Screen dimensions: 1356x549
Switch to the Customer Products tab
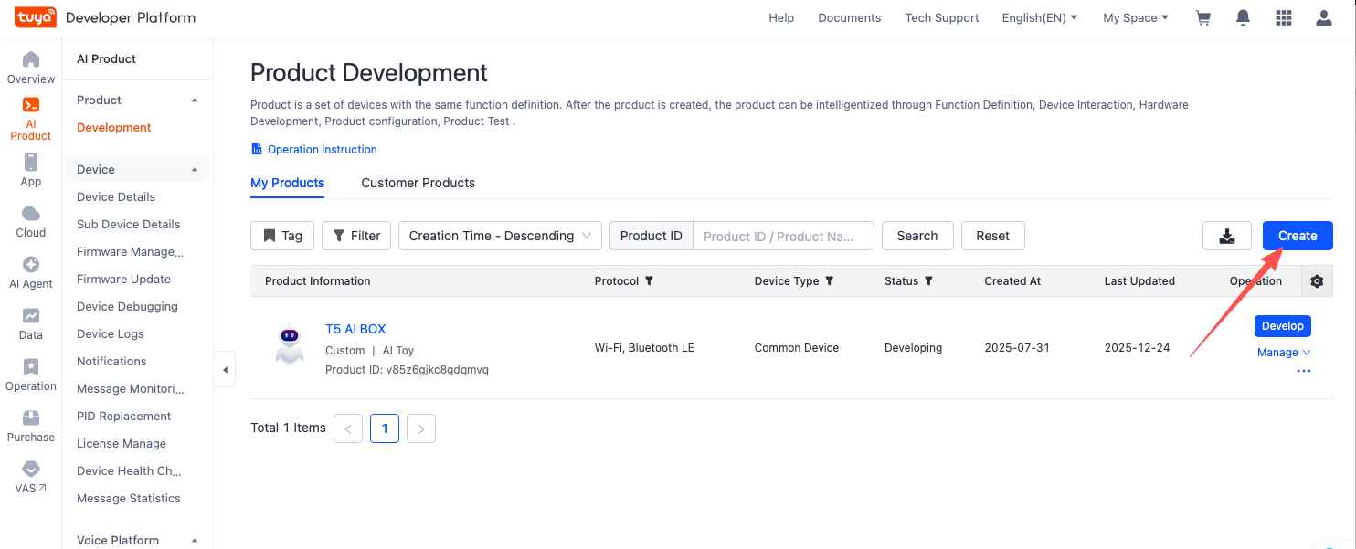click(x=418, y=183)
